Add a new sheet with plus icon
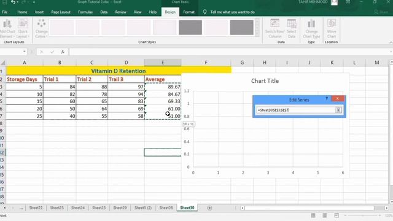This screenshot has width=393, height=221. coord(209,208)
